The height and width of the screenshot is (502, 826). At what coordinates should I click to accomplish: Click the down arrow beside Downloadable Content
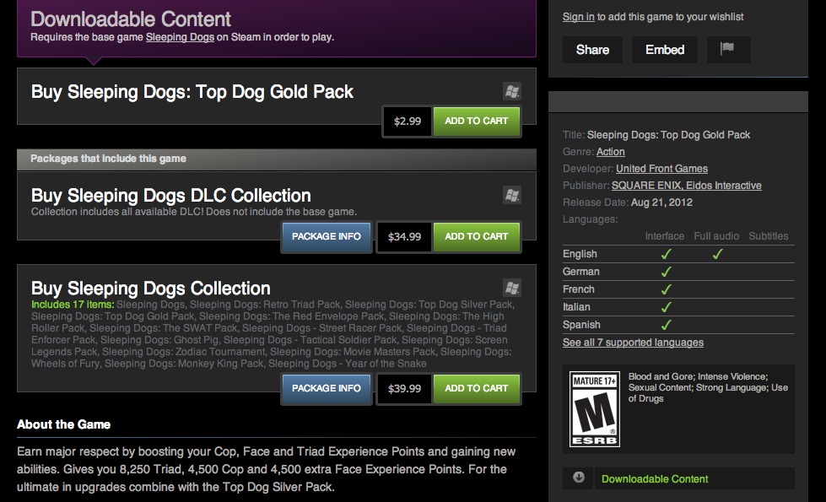click(x=579, y=478)
